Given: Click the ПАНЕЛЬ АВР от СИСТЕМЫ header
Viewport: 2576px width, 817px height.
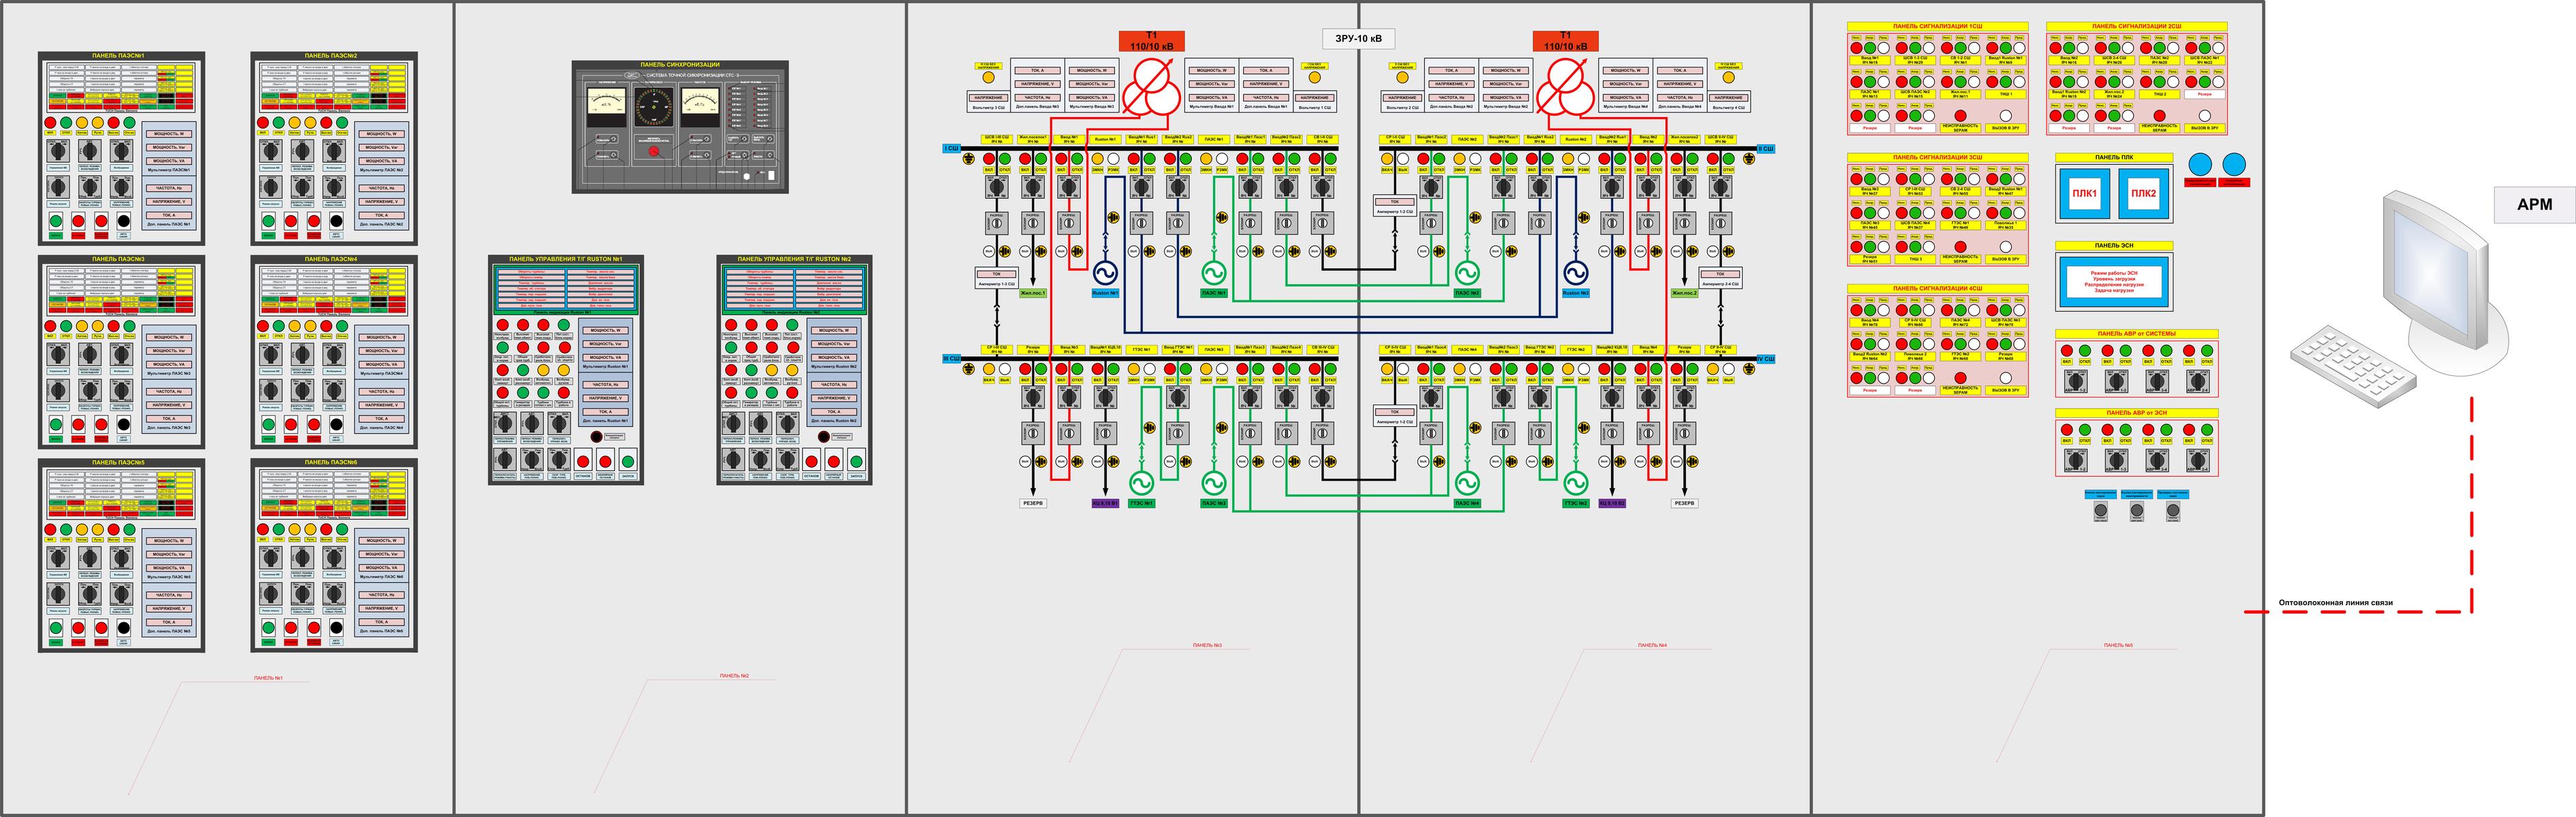Looking at the screenshot, I should coord(2137,334).
